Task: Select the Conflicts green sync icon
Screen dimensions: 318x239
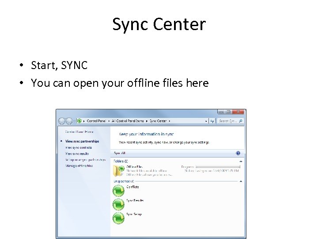Action: pyautogui.click(x=118, y=191)
